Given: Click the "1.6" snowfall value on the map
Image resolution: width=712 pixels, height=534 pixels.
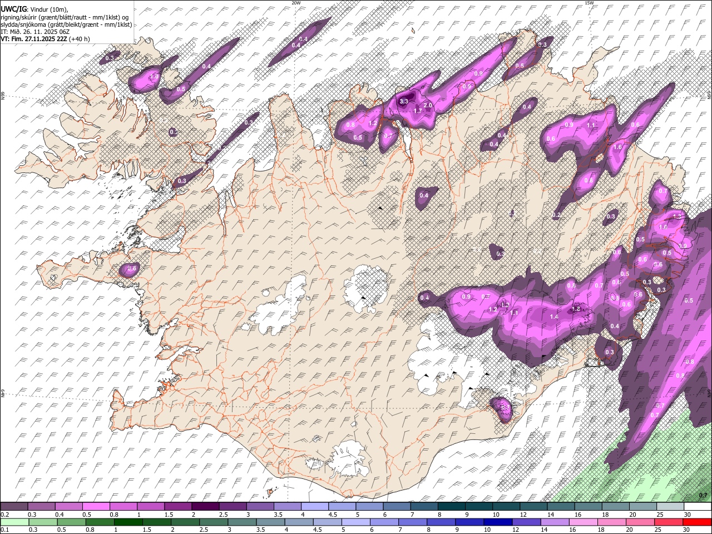Looking at the screenshot, I should point(617,147).
